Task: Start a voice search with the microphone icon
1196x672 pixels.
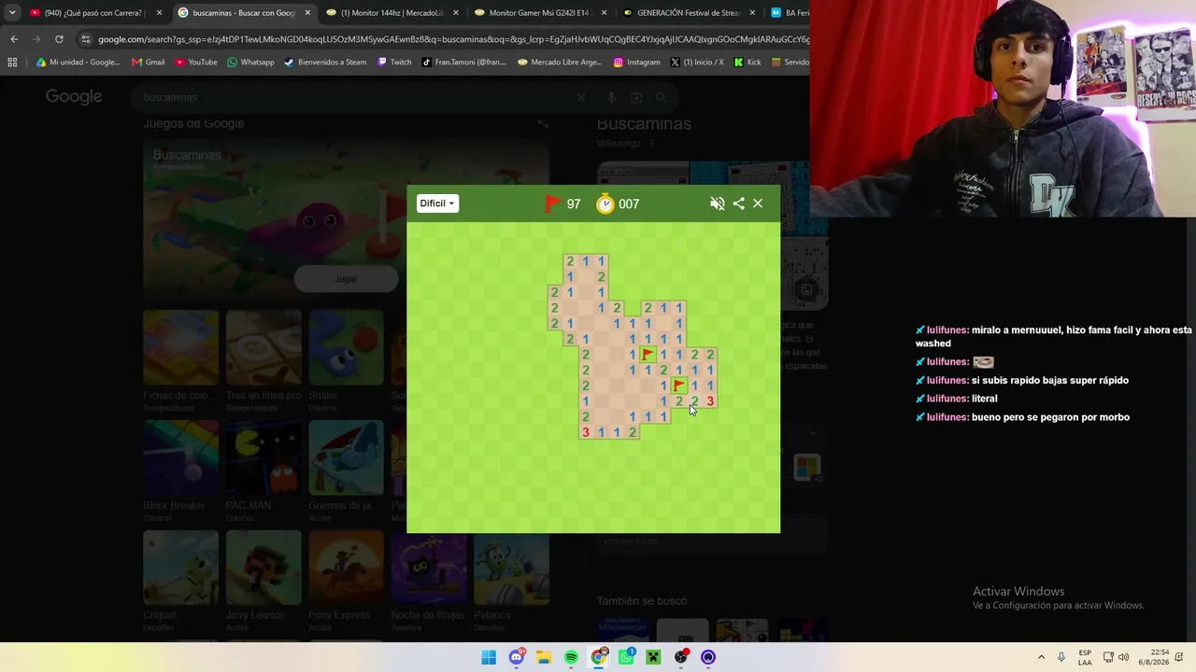Action: pos(612,97)
